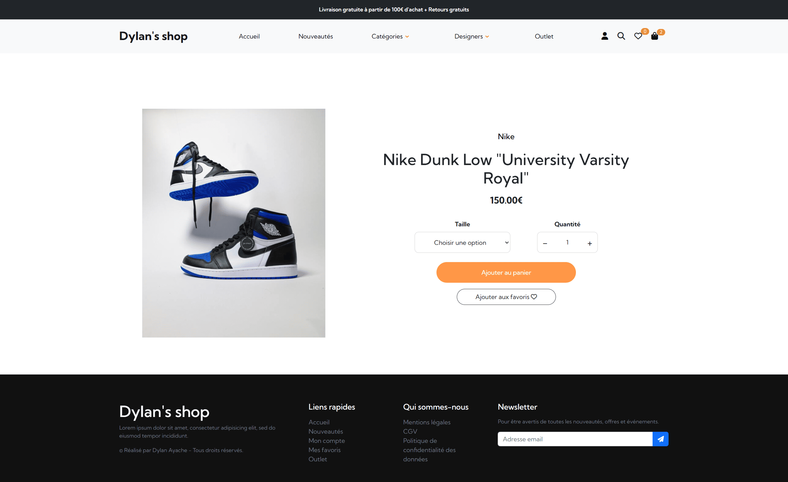Viewport: 788px width, 482px height.
Task: Open the shopping cart bag icon
Action: click(655, 36)
